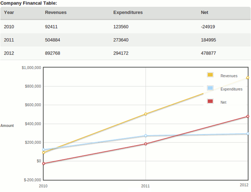Click the $0 axis label
This screenshot has height=192, width=251.
click(x=39, y=161)
